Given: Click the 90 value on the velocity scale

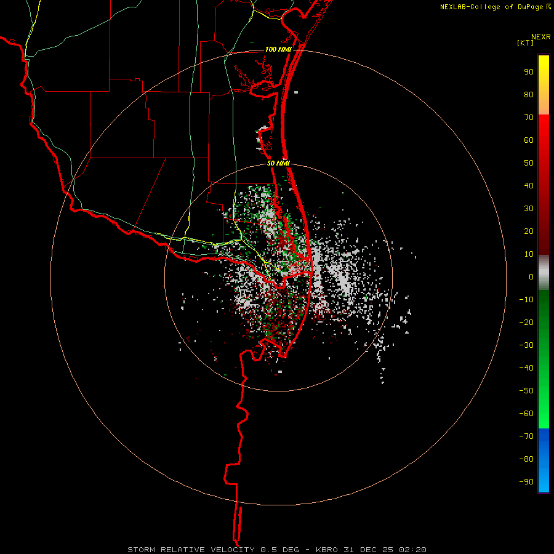Looking at the screenshot, I should tap(529, 72).
